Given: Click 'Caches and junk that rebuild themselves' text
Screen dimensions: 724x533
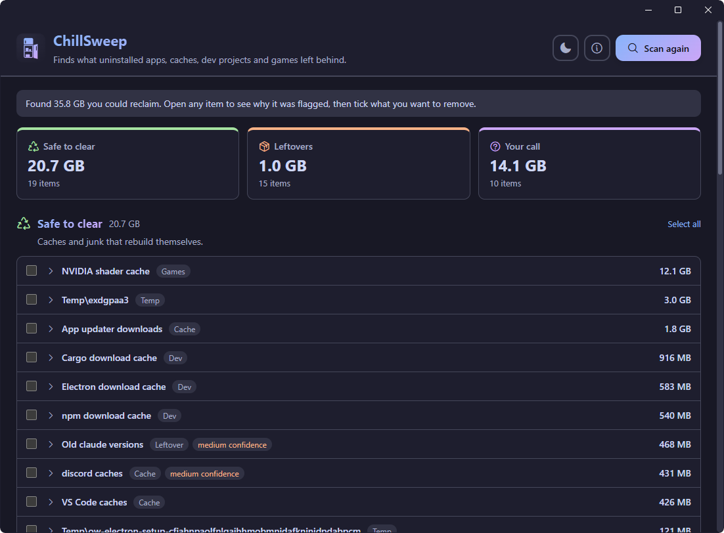Looking at the screenshot, I should point(120,242).
